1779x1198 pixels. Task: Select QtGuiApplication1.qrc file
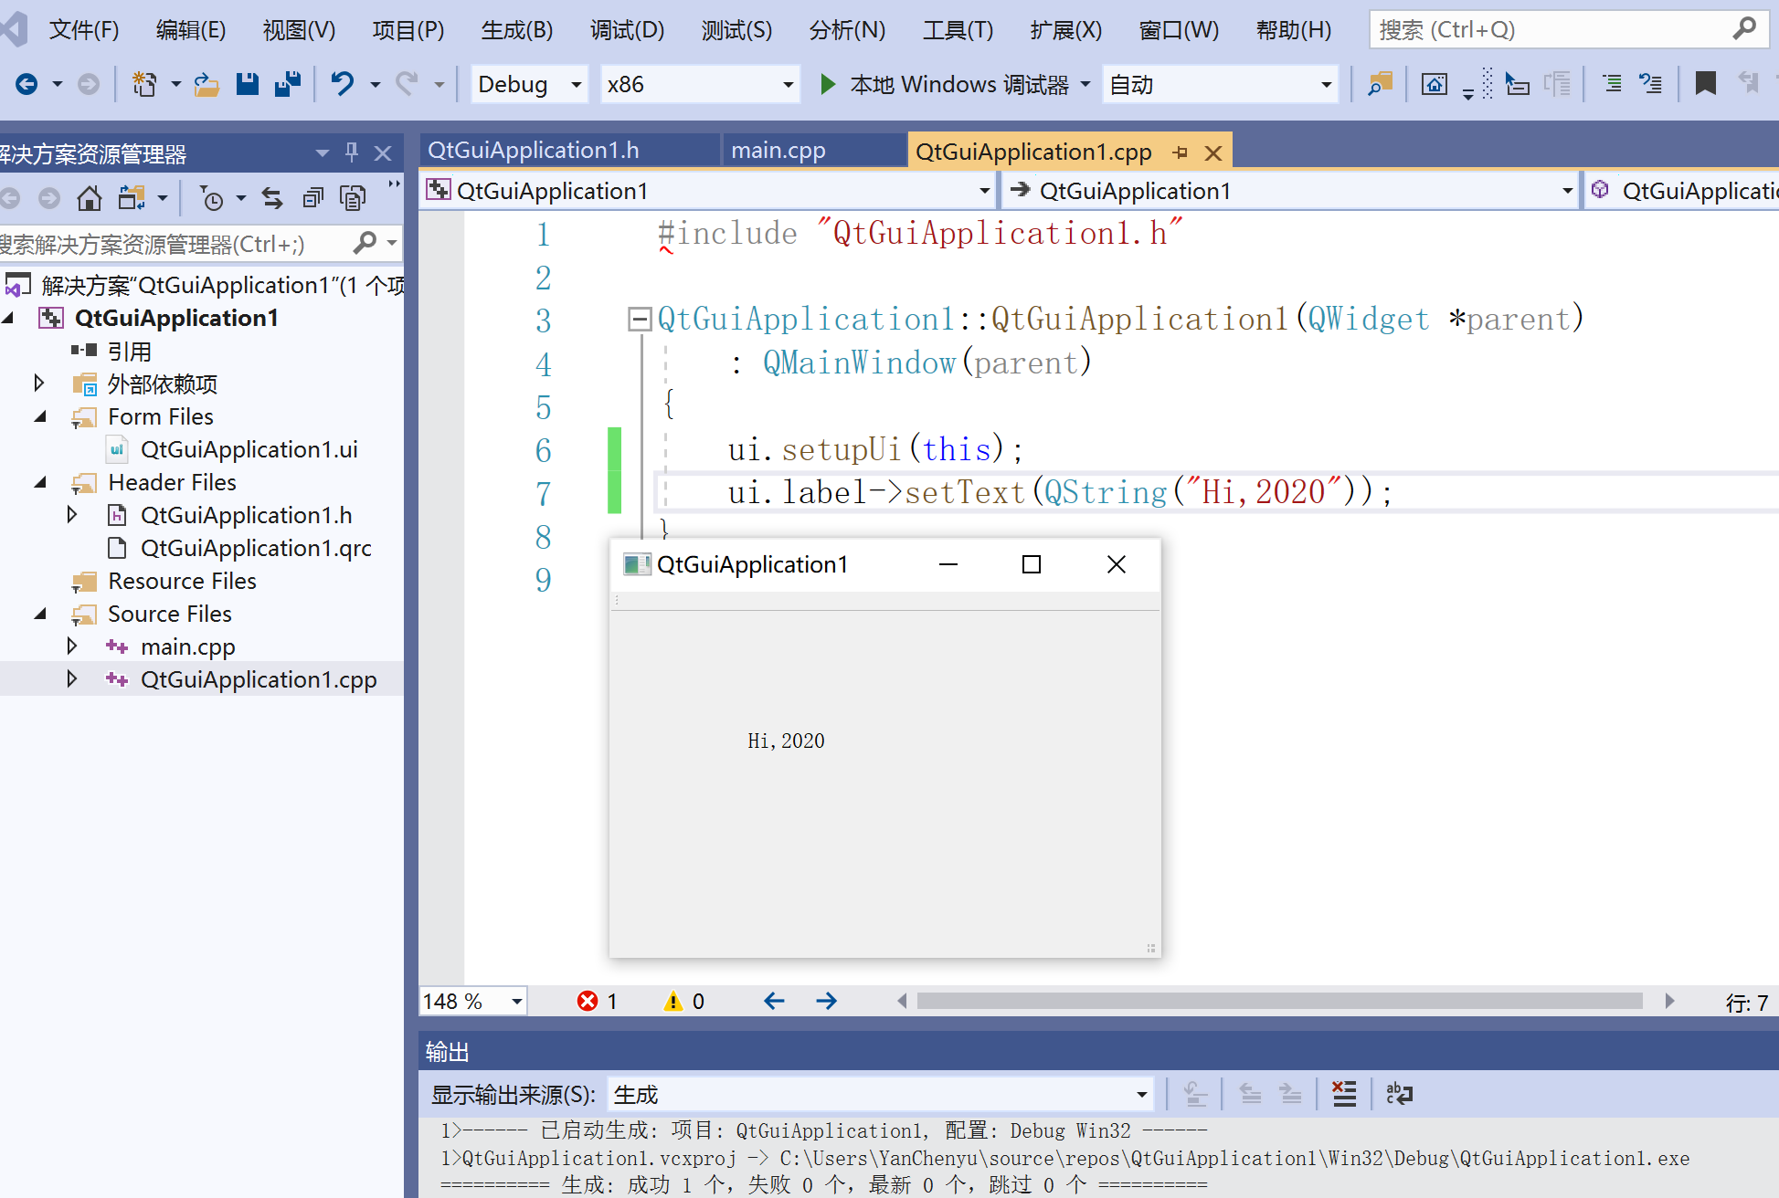[x=256, y=548]
